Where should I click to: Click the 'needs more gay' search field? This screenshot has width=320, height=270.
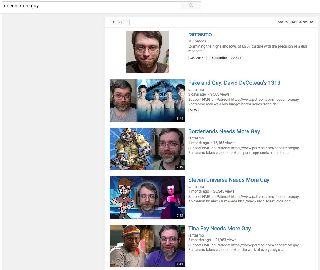pyautogui.click(x=92, y=6)
